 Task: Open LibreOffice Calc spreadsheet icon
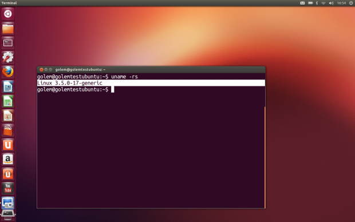(8, 101)
